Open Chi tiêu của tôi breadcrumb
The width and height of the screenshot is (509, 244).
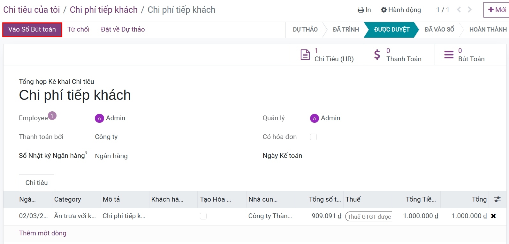32,10
